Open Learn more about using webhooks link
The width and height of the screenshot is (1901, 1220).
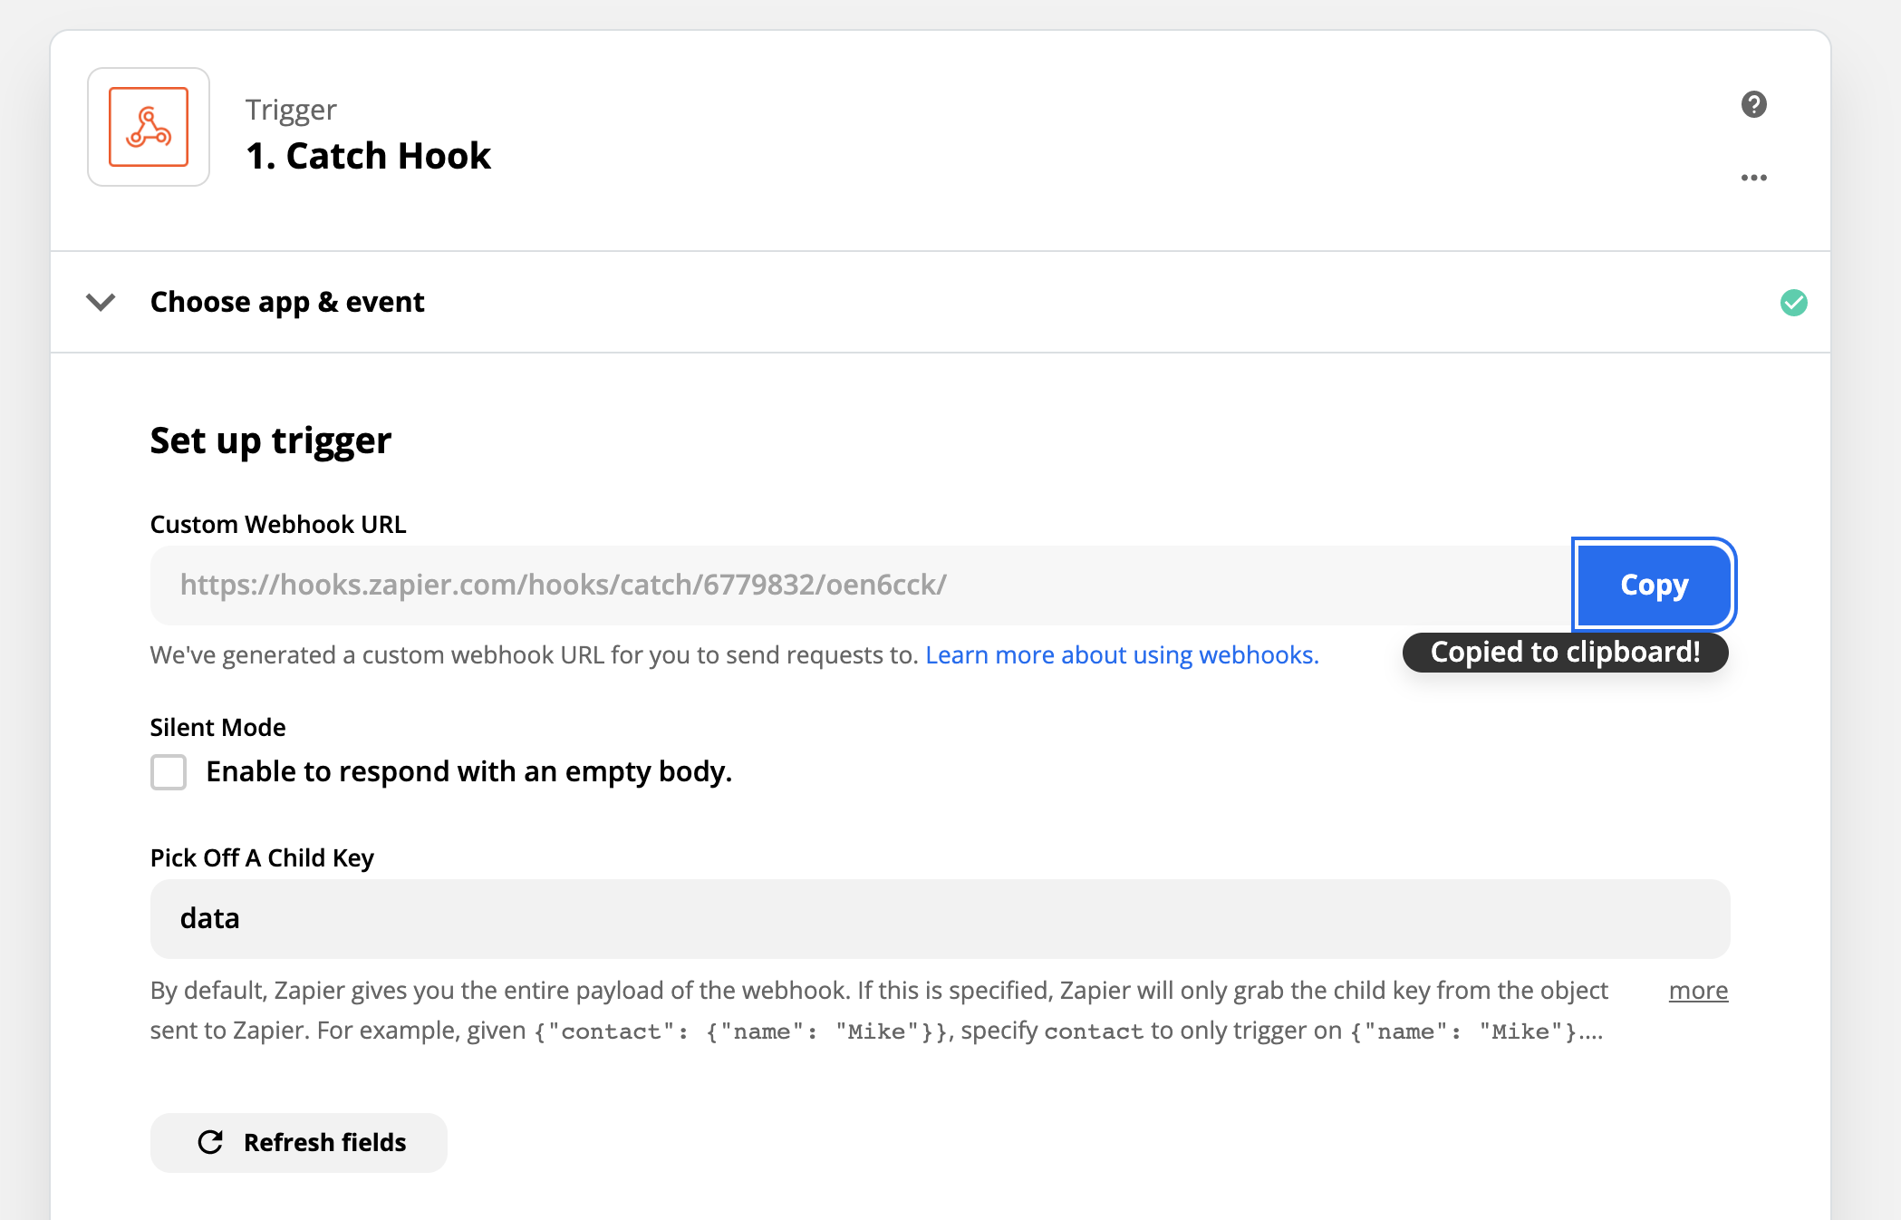click(1122, 654)
